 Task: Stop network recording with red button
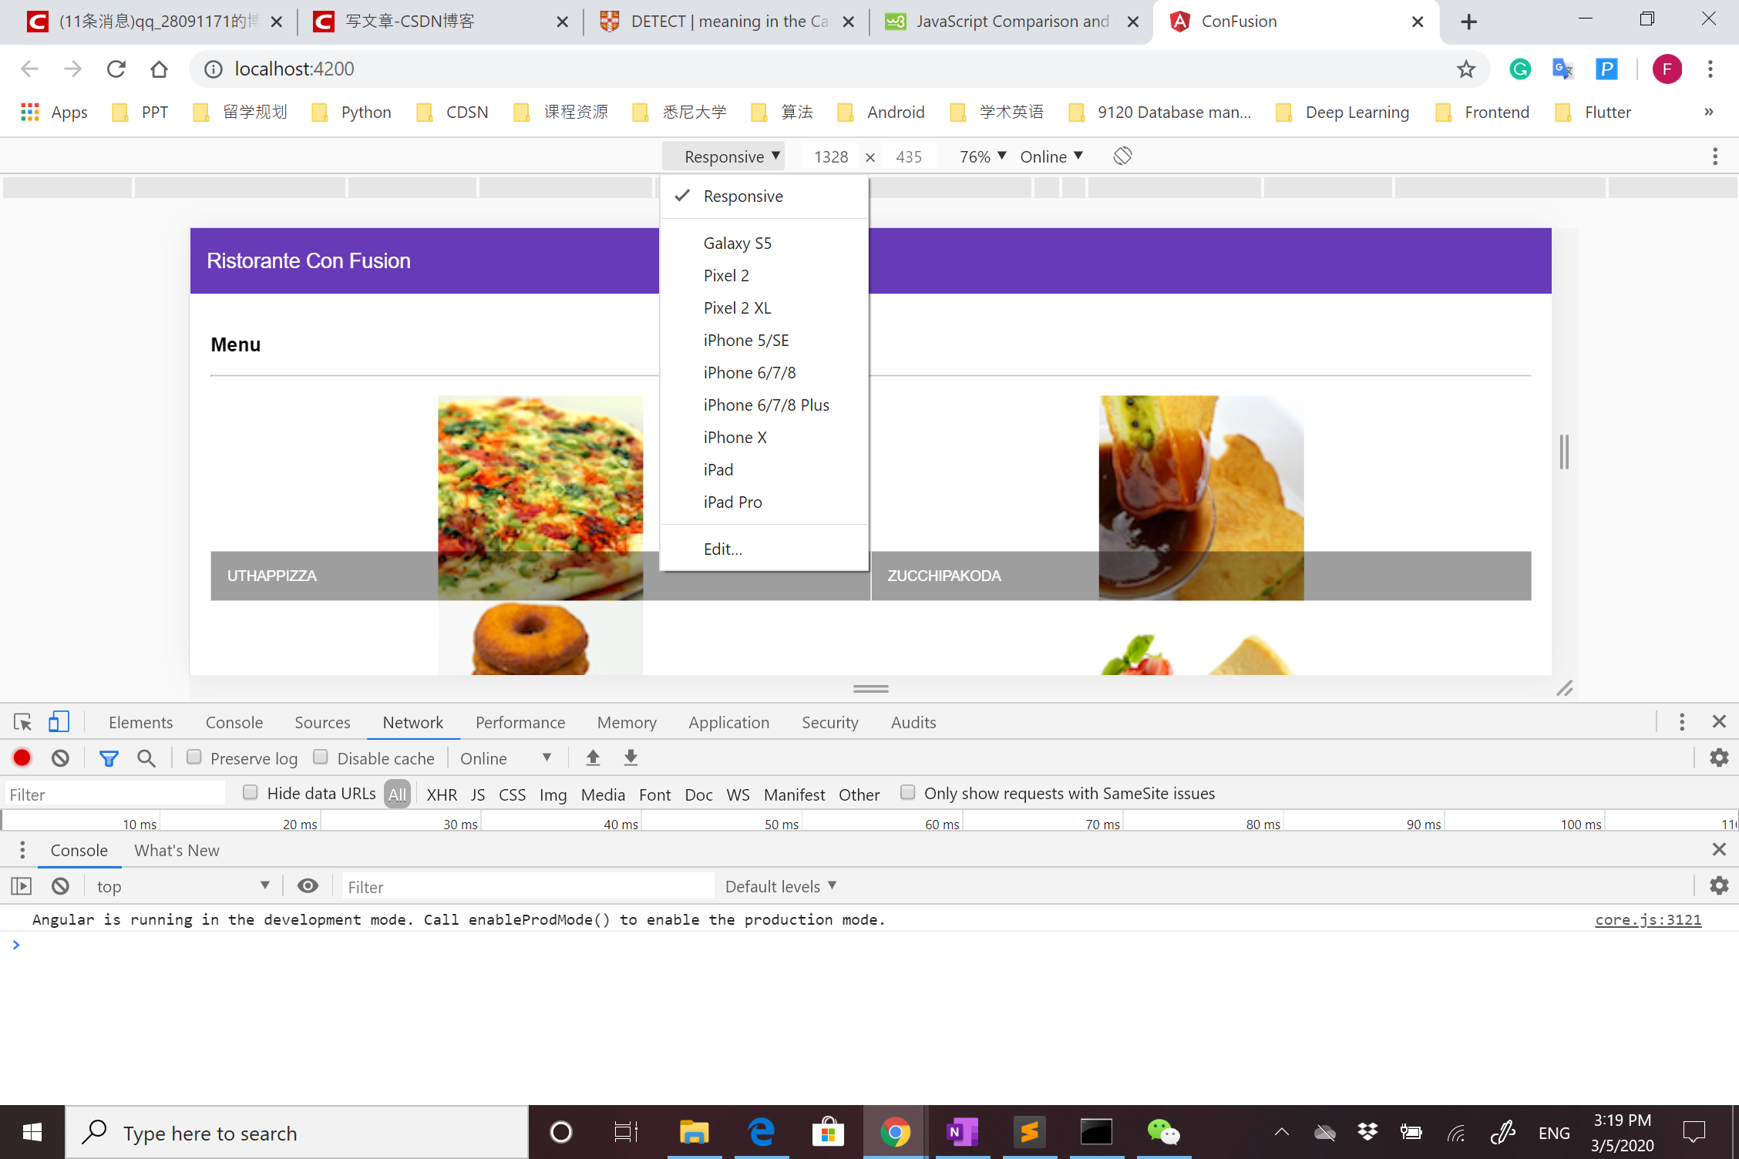[22, 758]
